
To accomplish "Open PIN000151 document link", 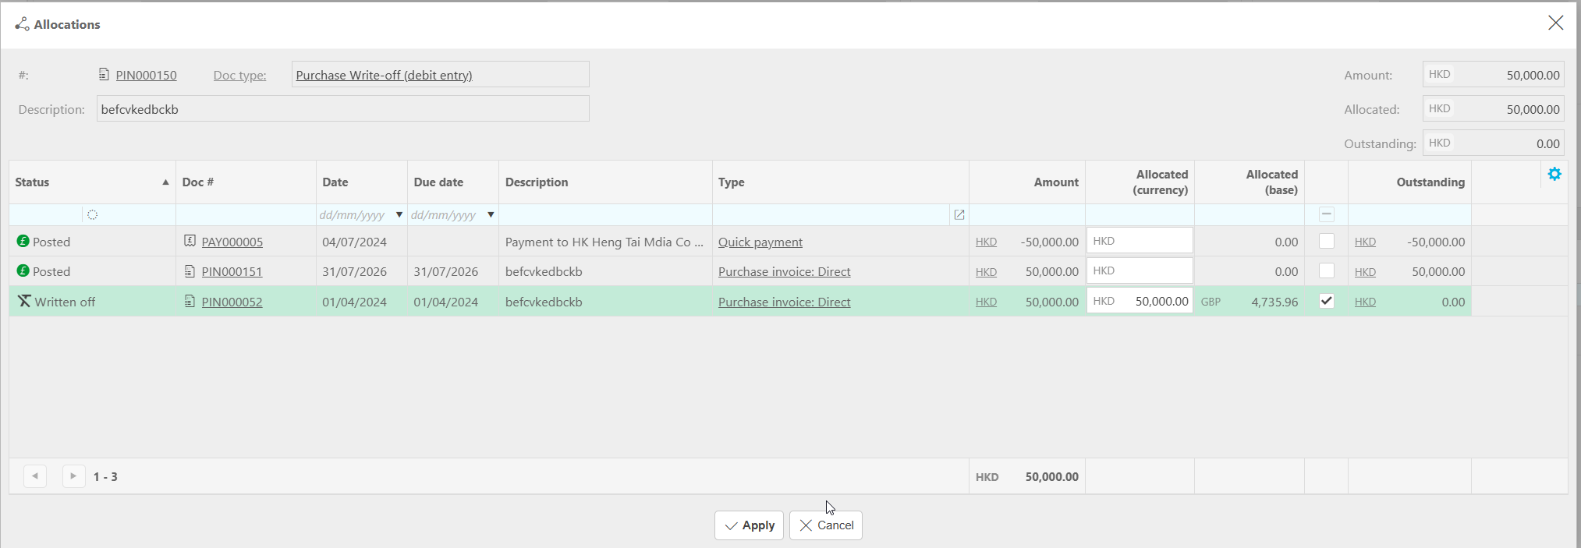I will (232, 271).
